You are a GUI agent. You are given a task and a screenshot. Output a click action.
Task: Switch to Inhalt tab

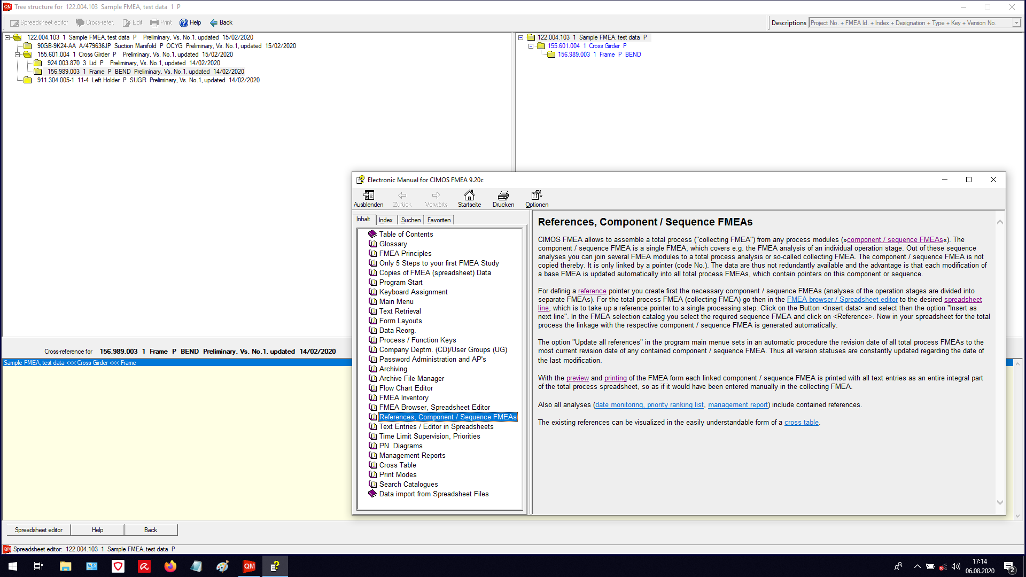coord(363,219)
